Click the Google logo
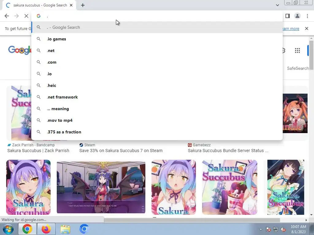This screenshot has width=314, height=235. 20,50
